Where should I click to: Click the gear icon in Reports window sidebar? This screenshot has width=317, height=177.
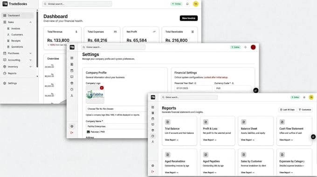153,166
